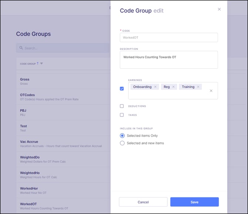Close the Code Group edit panel

coord(219,9)
